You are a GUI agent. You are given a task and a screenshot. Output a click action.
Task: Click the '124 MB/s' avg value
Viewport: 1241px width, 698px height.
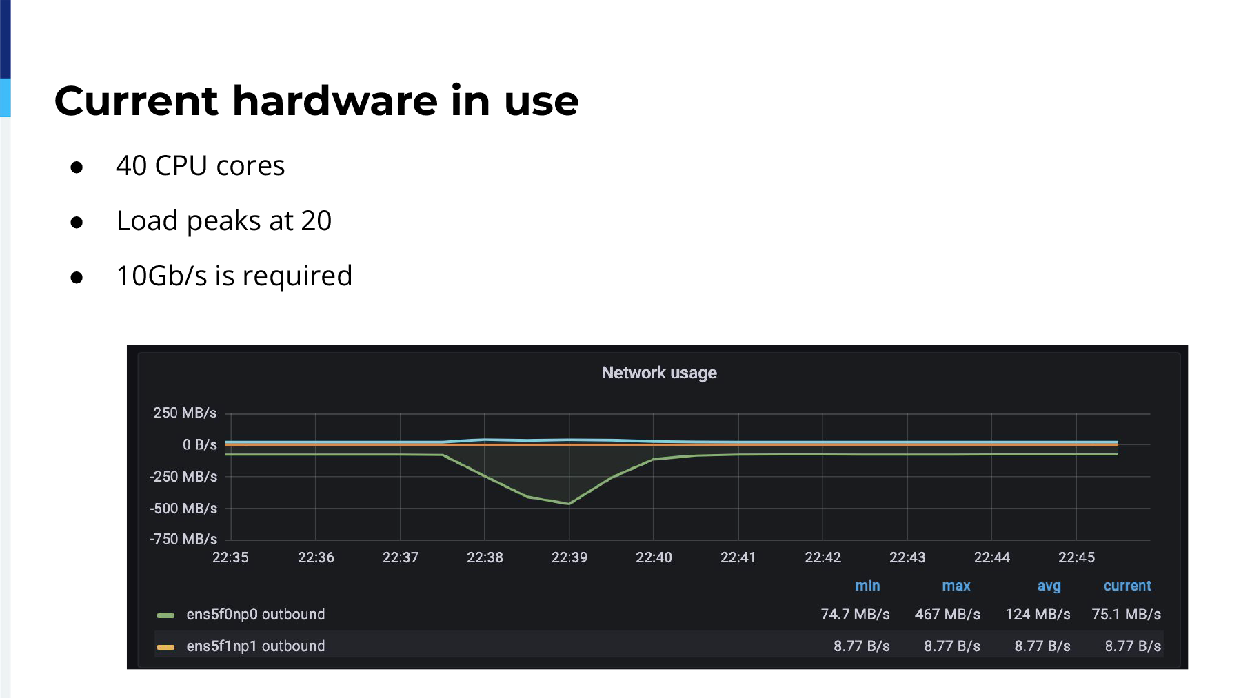click(x=1038, y=615)
